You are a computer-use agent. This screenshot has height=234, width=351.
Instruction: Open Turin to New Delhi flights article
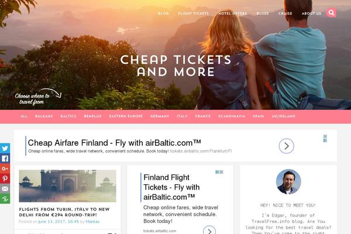(64, 212)
